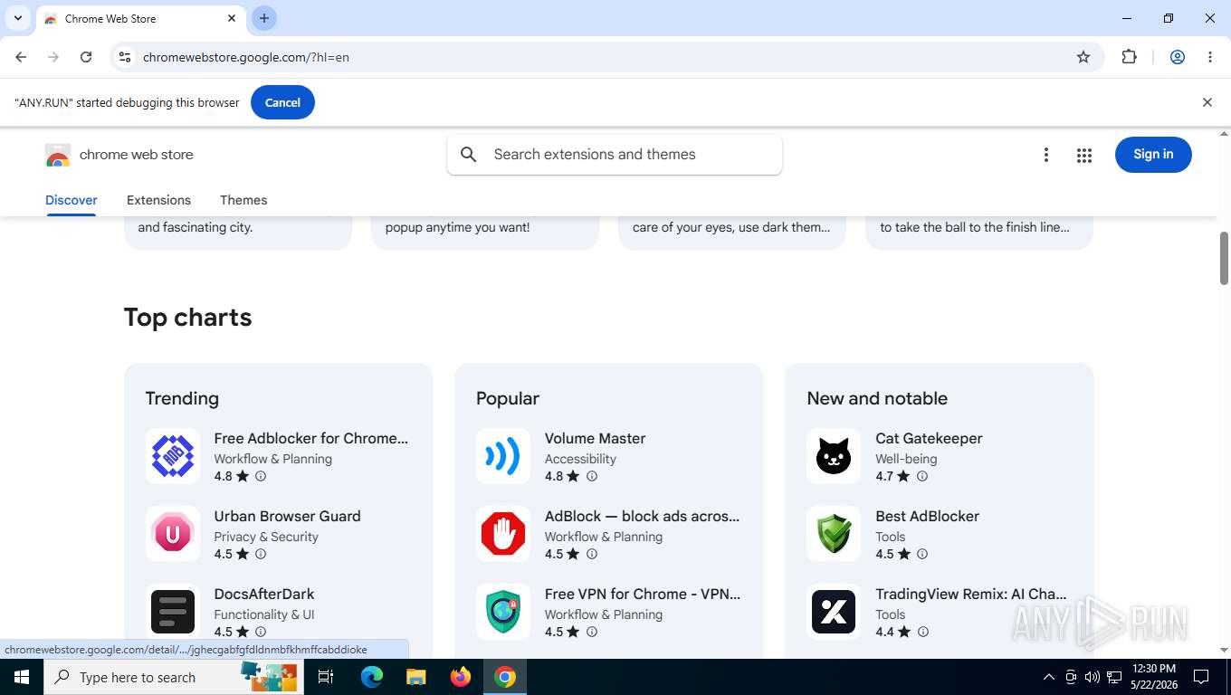
Task: Open Volume Master extension icon
Action: click(503, 456)
